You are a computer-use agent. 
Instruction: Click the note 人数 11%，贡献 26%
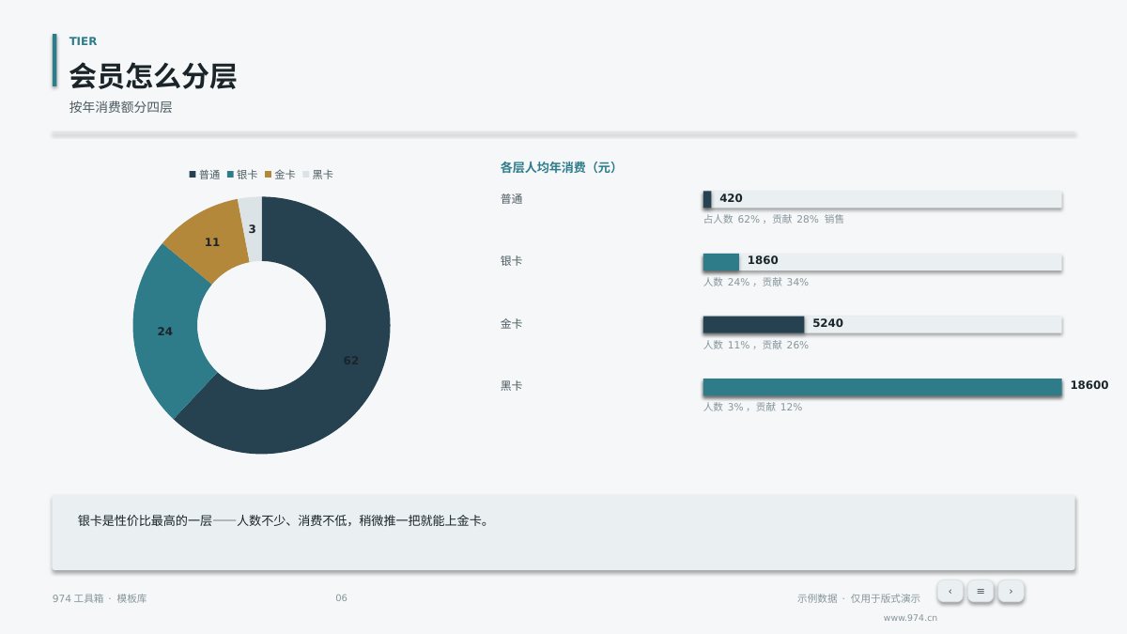pyautogui.click(x=756, y=345)
